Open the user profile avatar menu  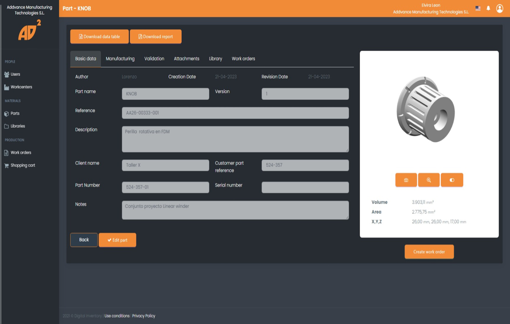499,8
